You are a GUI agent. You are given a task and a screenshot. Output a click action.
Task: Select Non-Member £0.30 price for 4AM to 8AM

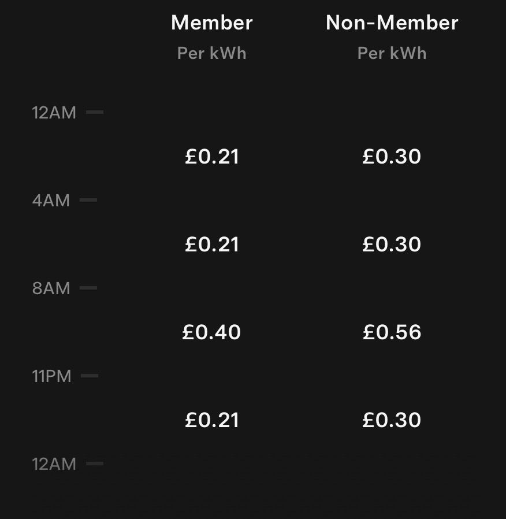click(x=392, y=244)
